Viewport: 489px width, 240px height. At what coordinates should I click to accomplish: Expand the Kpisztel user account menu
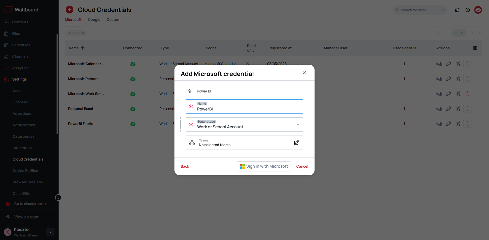[x=50, y=232]
